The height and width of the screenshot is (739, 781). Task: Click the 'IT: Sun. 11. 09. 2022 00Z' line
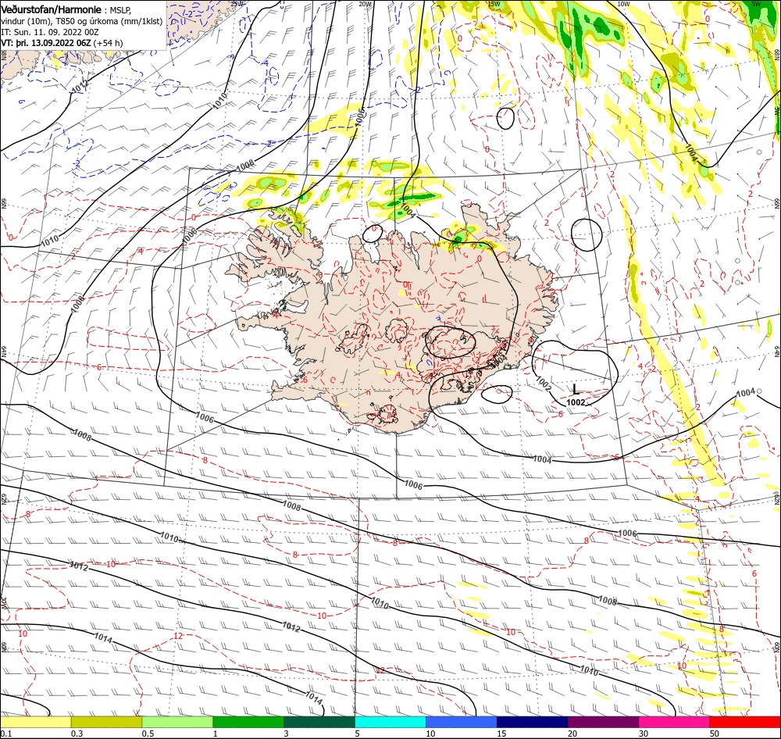pyautogui.click(x=50, y=32)
